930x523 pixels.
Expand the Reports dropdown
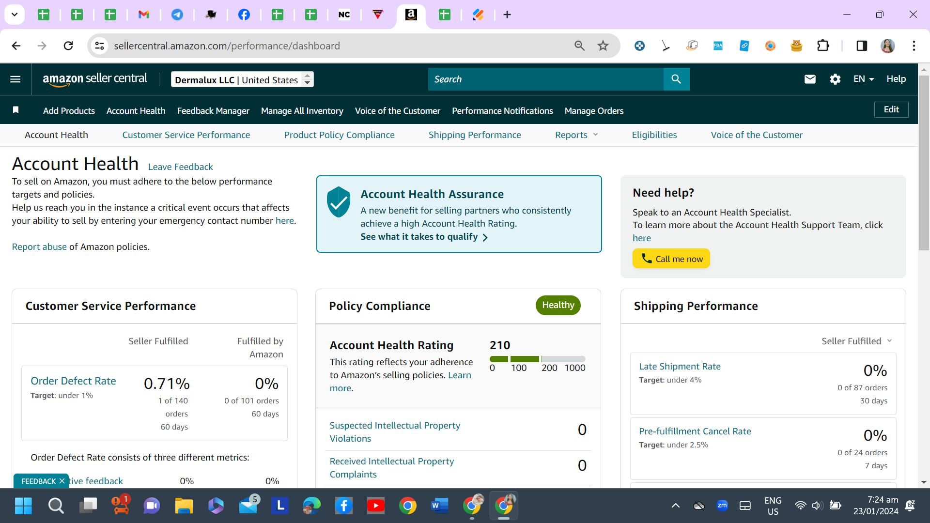tap(576, 135)
